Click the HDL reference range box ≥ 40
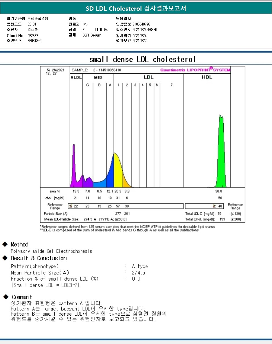The height and width of the screenshot is (344, 272). tap(207, 206)
